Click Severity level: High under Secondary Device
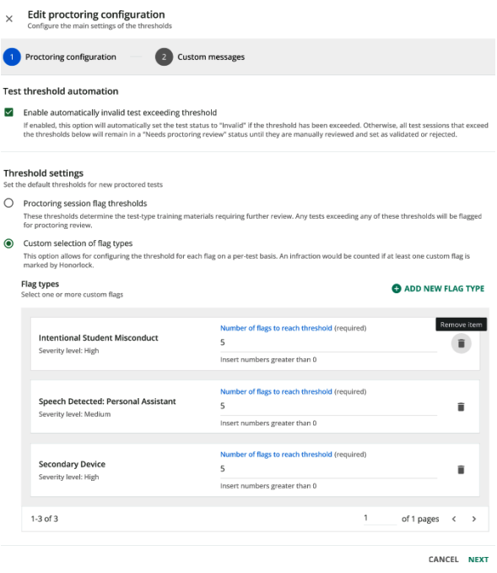Viewport: 497px width, 573px height. (x=68, y=477)
